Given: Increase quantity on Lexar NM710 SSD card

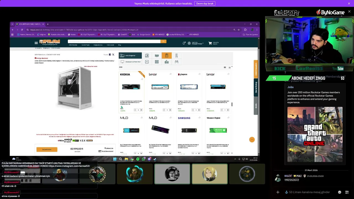Looking at the screenshot, I should point(228,110).
